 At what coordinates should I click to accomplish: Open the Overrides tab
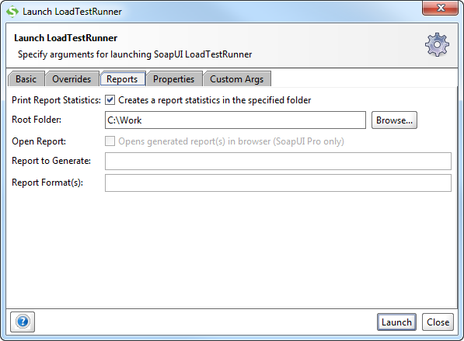[x=72, y=79]
